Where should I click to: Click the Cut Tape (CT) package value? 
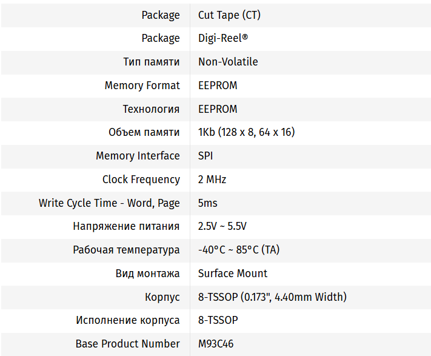point(229,15)
